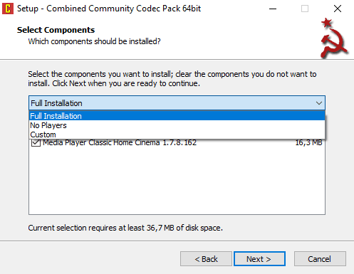The height and width of the screenshot is (274, 354).
Task: Proceed with the Next button
Action: [259, 259]
